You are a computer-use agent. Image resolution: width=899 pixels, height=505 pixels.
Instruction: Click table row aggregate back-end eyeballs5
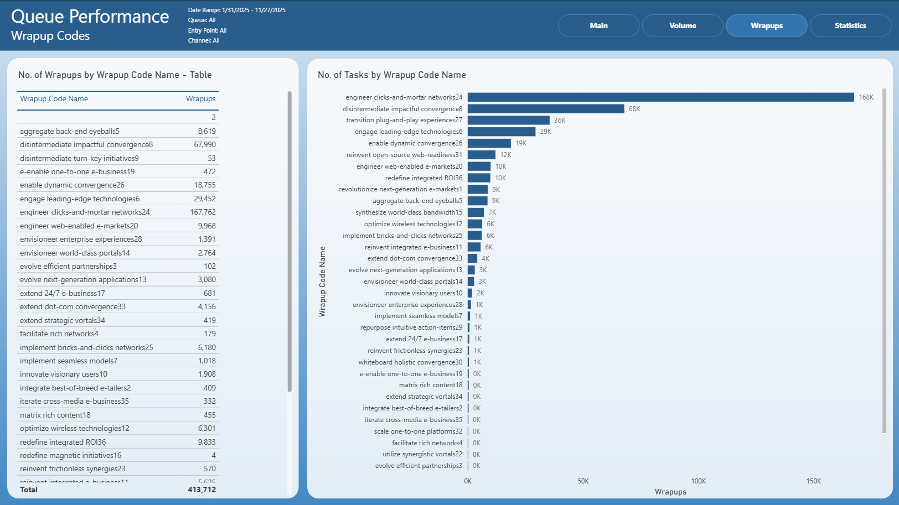(118, 131)
